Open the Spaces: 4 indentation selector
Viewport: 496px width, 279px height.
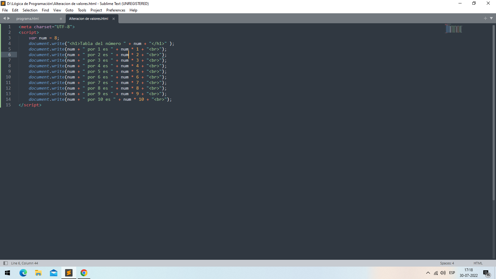pos(447,263)
